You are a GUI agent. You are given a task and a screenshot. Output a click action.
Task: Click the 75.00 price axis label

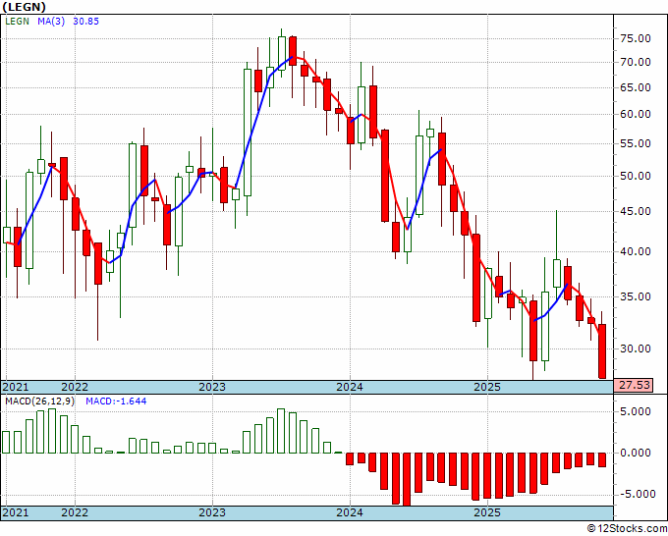point(636,38)
